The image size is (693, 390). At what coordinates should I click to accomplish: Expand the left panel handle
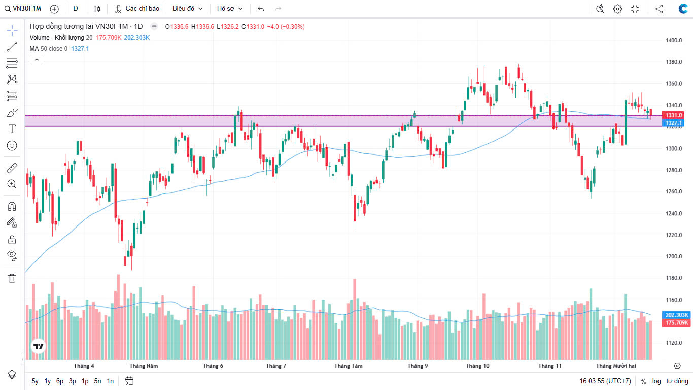pos(22,359)
